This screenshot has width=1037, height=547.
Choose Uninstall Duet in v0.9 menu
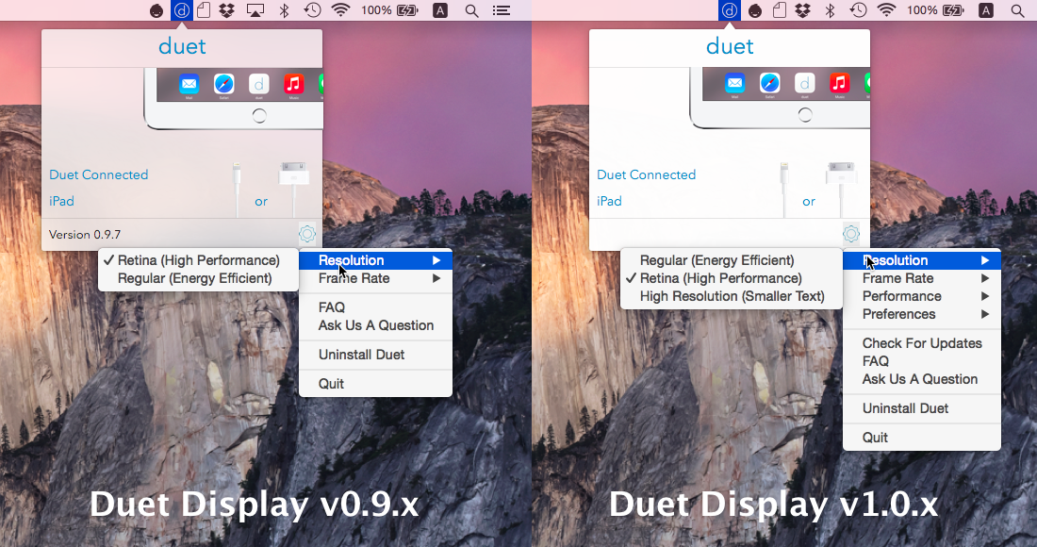click(375, 355)
